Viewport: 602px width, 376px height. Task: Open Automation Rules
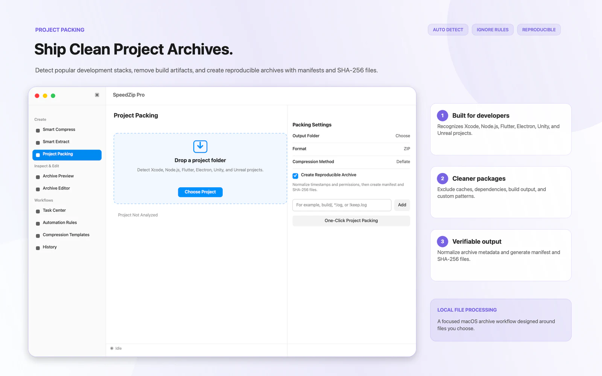(x=67, y=223)
